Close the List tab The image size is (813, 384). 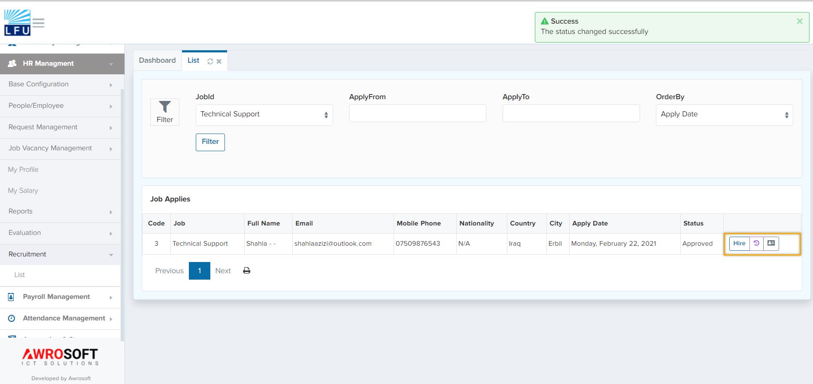tap(219, 61)
